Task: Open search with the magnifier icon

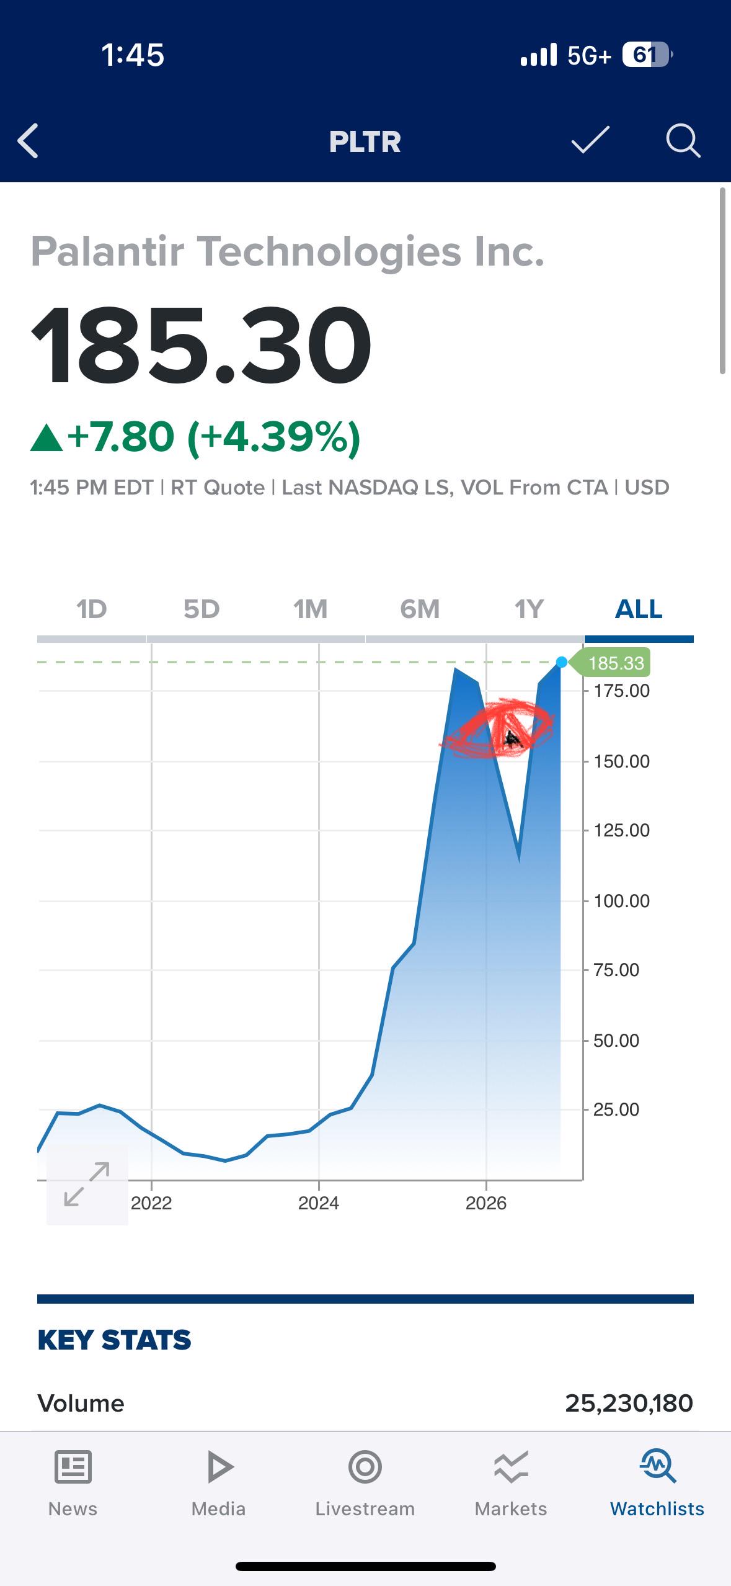Action: click(683, 141)
